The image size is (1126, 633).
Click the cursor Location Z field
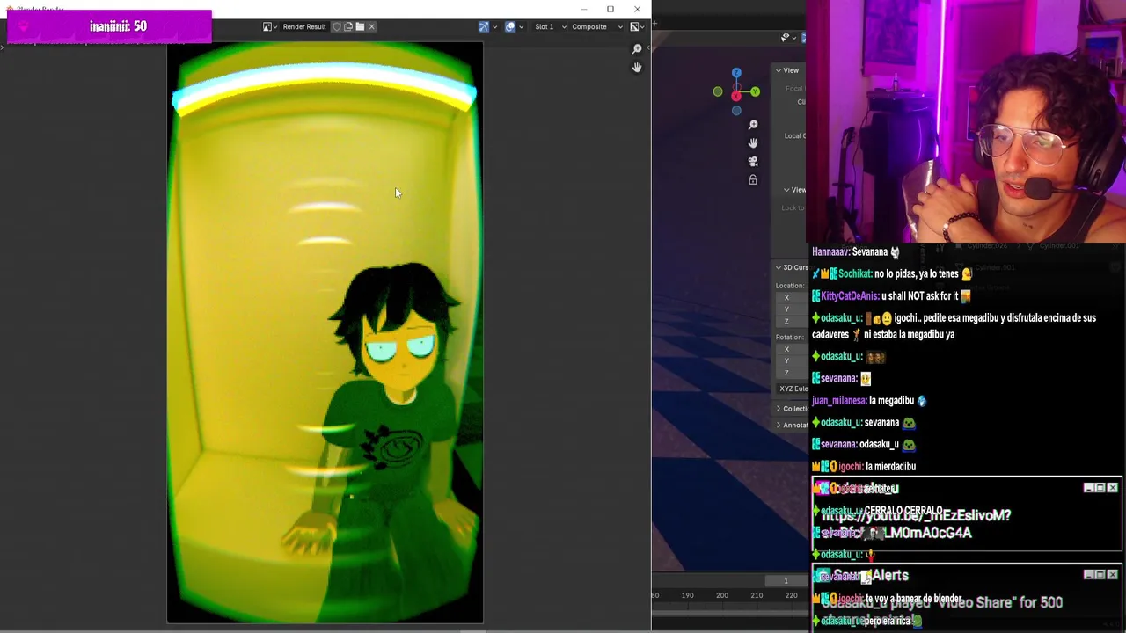[792, 321]
